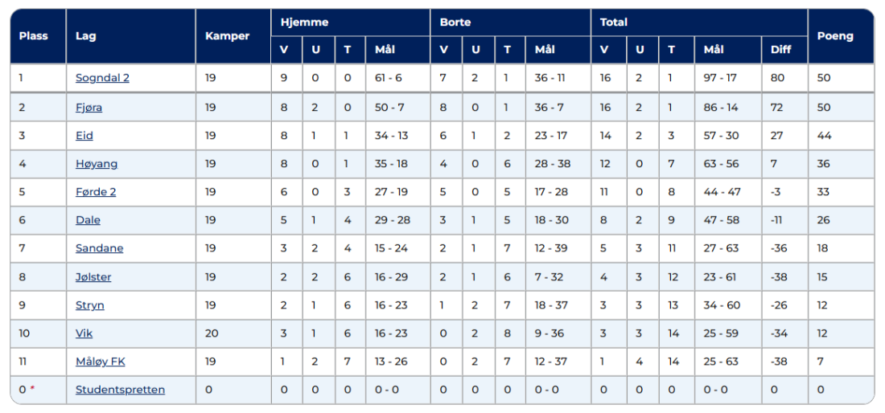The width and height of the screenshot is (885, 413).
Task: Click the Måløy FK team link
Action: (x=101, y=362)
